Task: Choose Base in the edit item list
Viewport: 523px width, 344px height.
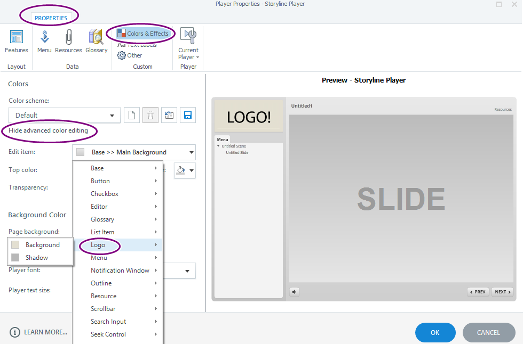Action: [118, 168]
